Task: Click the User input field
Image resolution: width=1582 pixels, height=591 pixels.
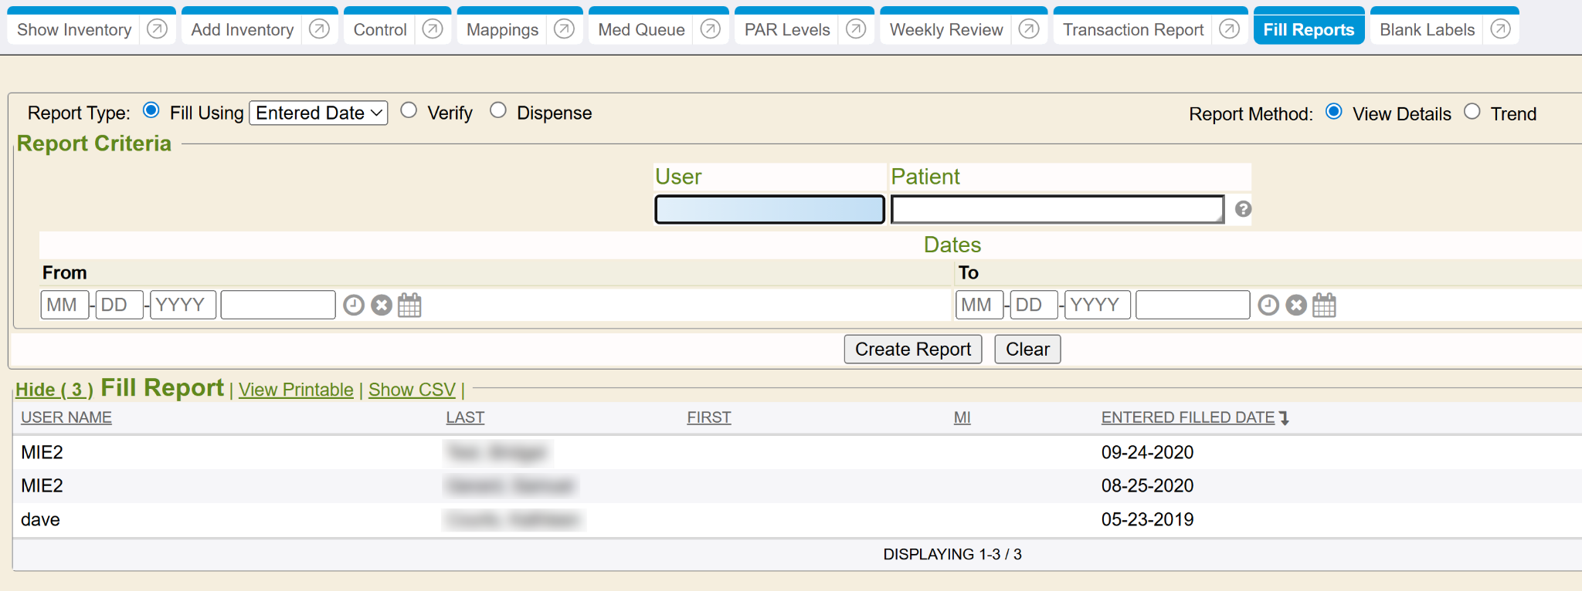Action: pos(769,209)
